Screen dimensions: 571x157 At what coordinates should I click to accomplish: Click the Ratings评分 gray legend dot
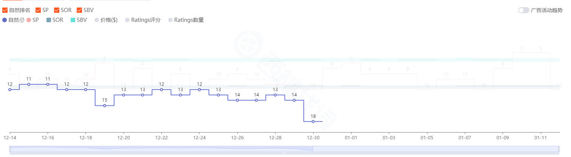coord(127,20)
